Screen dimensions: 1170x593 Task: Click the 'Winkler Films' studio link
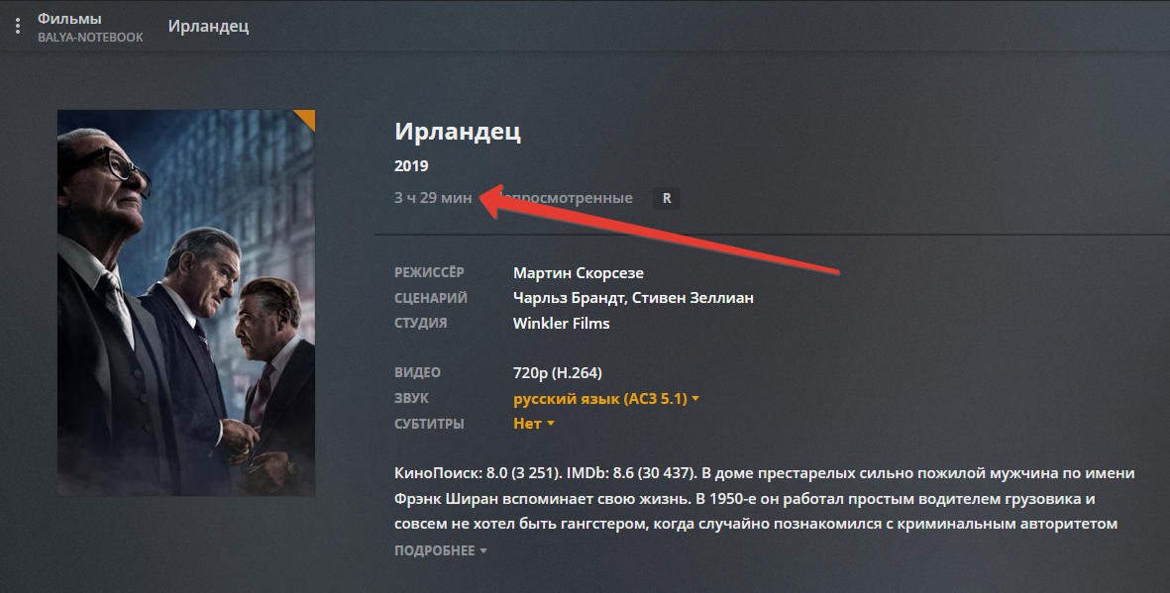point(561,323)
